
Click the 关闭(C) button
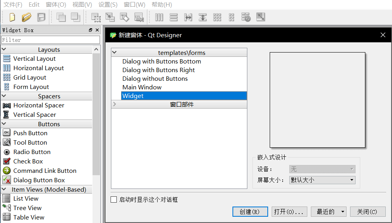367,212
